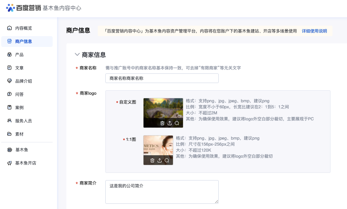Click the 商家名称 input field
This screenshot has width=347, height=209.
pyautogui.click(x=162, y=78)
